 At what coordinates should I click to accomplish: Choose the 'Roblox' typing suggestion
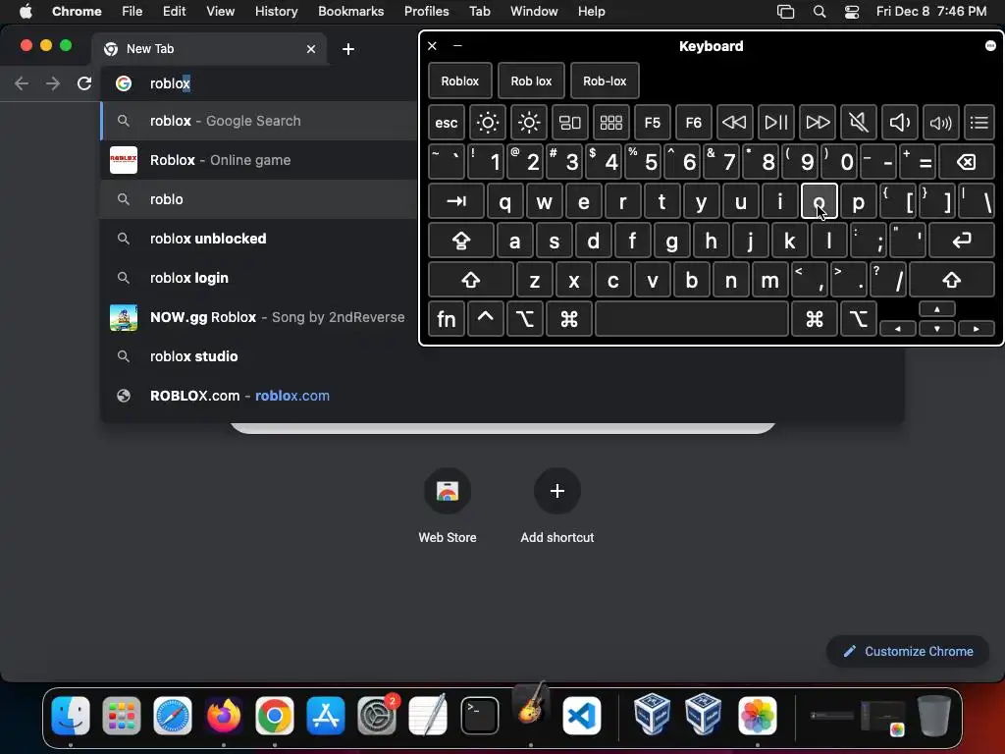point(460,81)
